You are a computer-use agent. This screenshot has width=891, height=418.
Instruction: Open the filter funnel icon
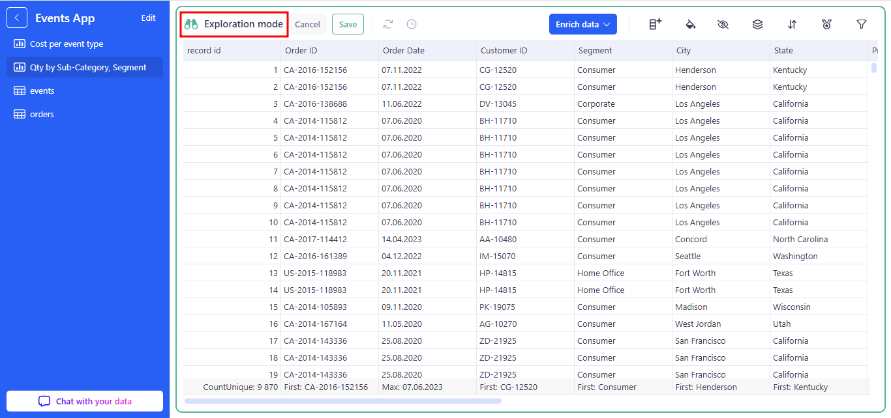(x=861, y=24)
